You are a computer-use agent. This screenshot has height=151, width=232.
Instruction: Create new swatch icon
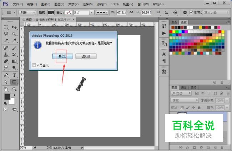[215, 82]
